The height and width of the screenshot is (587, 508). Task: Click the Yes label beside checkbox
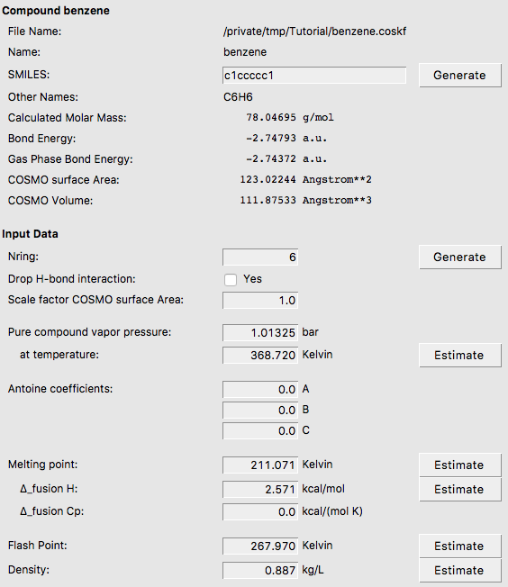pyautogui.click(x=252, y=279)
